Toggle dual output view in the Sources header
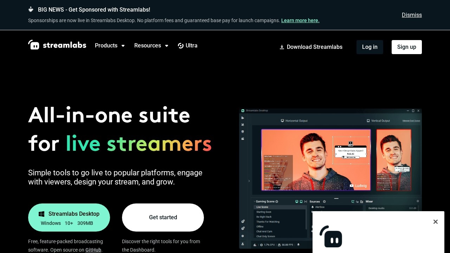The width and height of the screenshot is (450, 253). 306,201
